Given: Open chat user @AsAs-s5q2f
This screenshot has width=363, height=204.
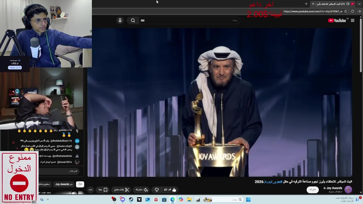Looking at the screenshot, I should tap(64, 146).
